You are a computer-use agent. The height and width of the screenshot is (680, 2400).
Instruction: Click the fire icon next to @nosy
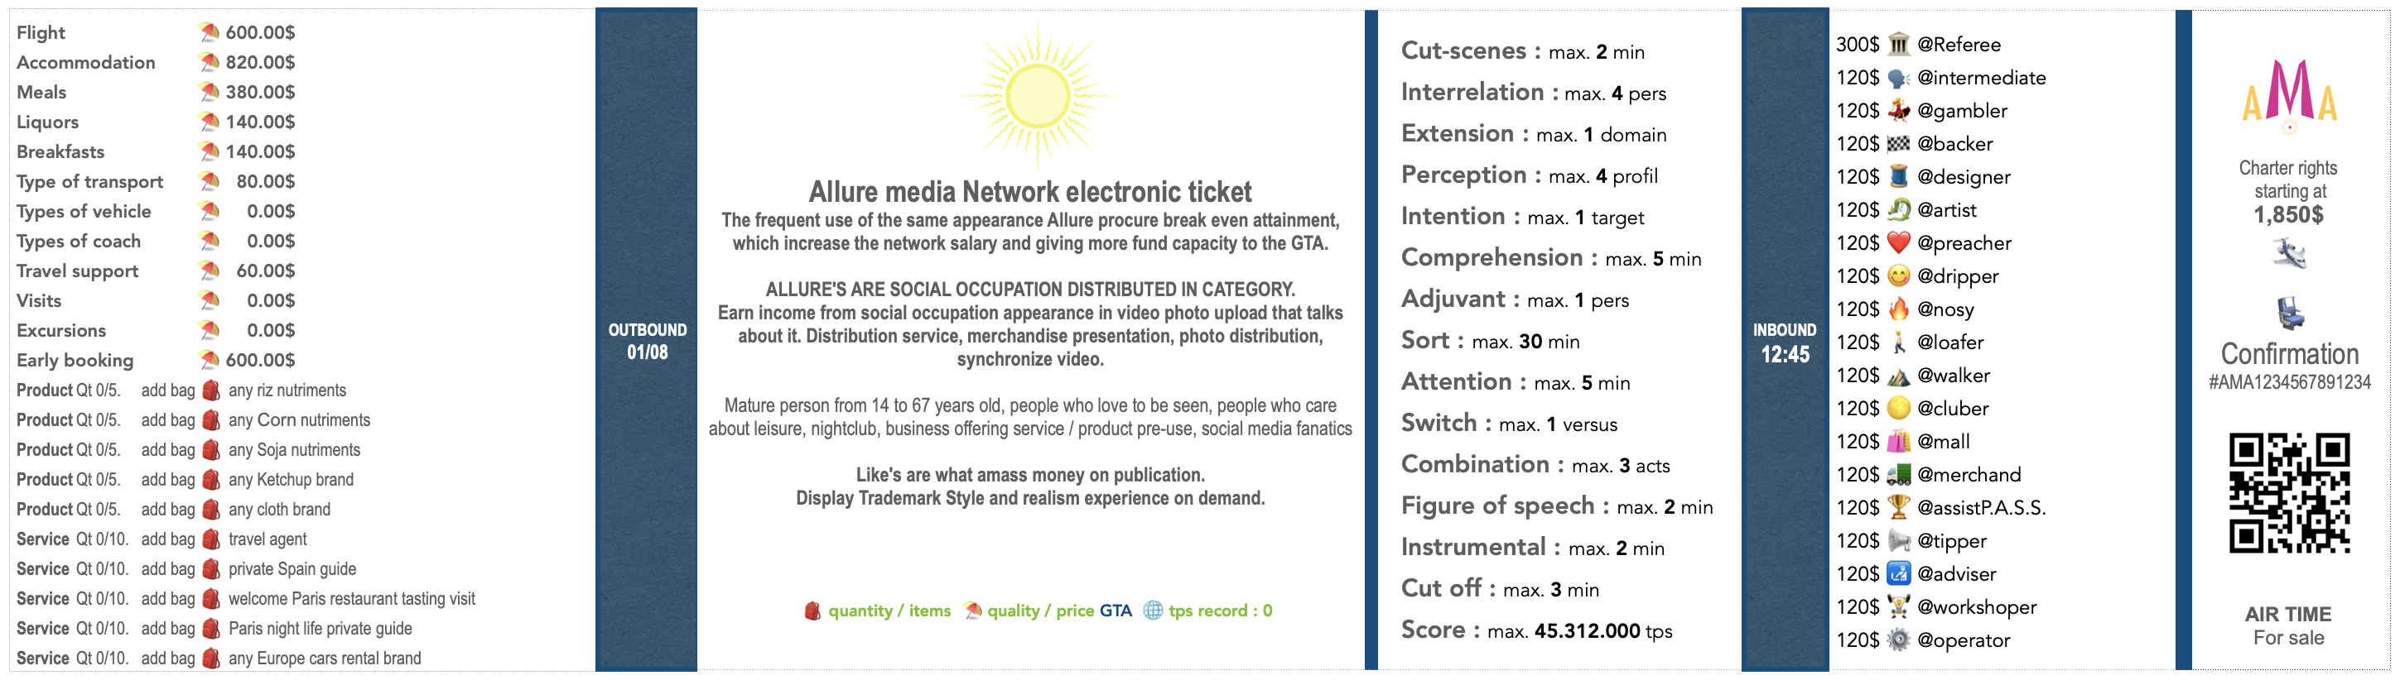click(1898, 309)
